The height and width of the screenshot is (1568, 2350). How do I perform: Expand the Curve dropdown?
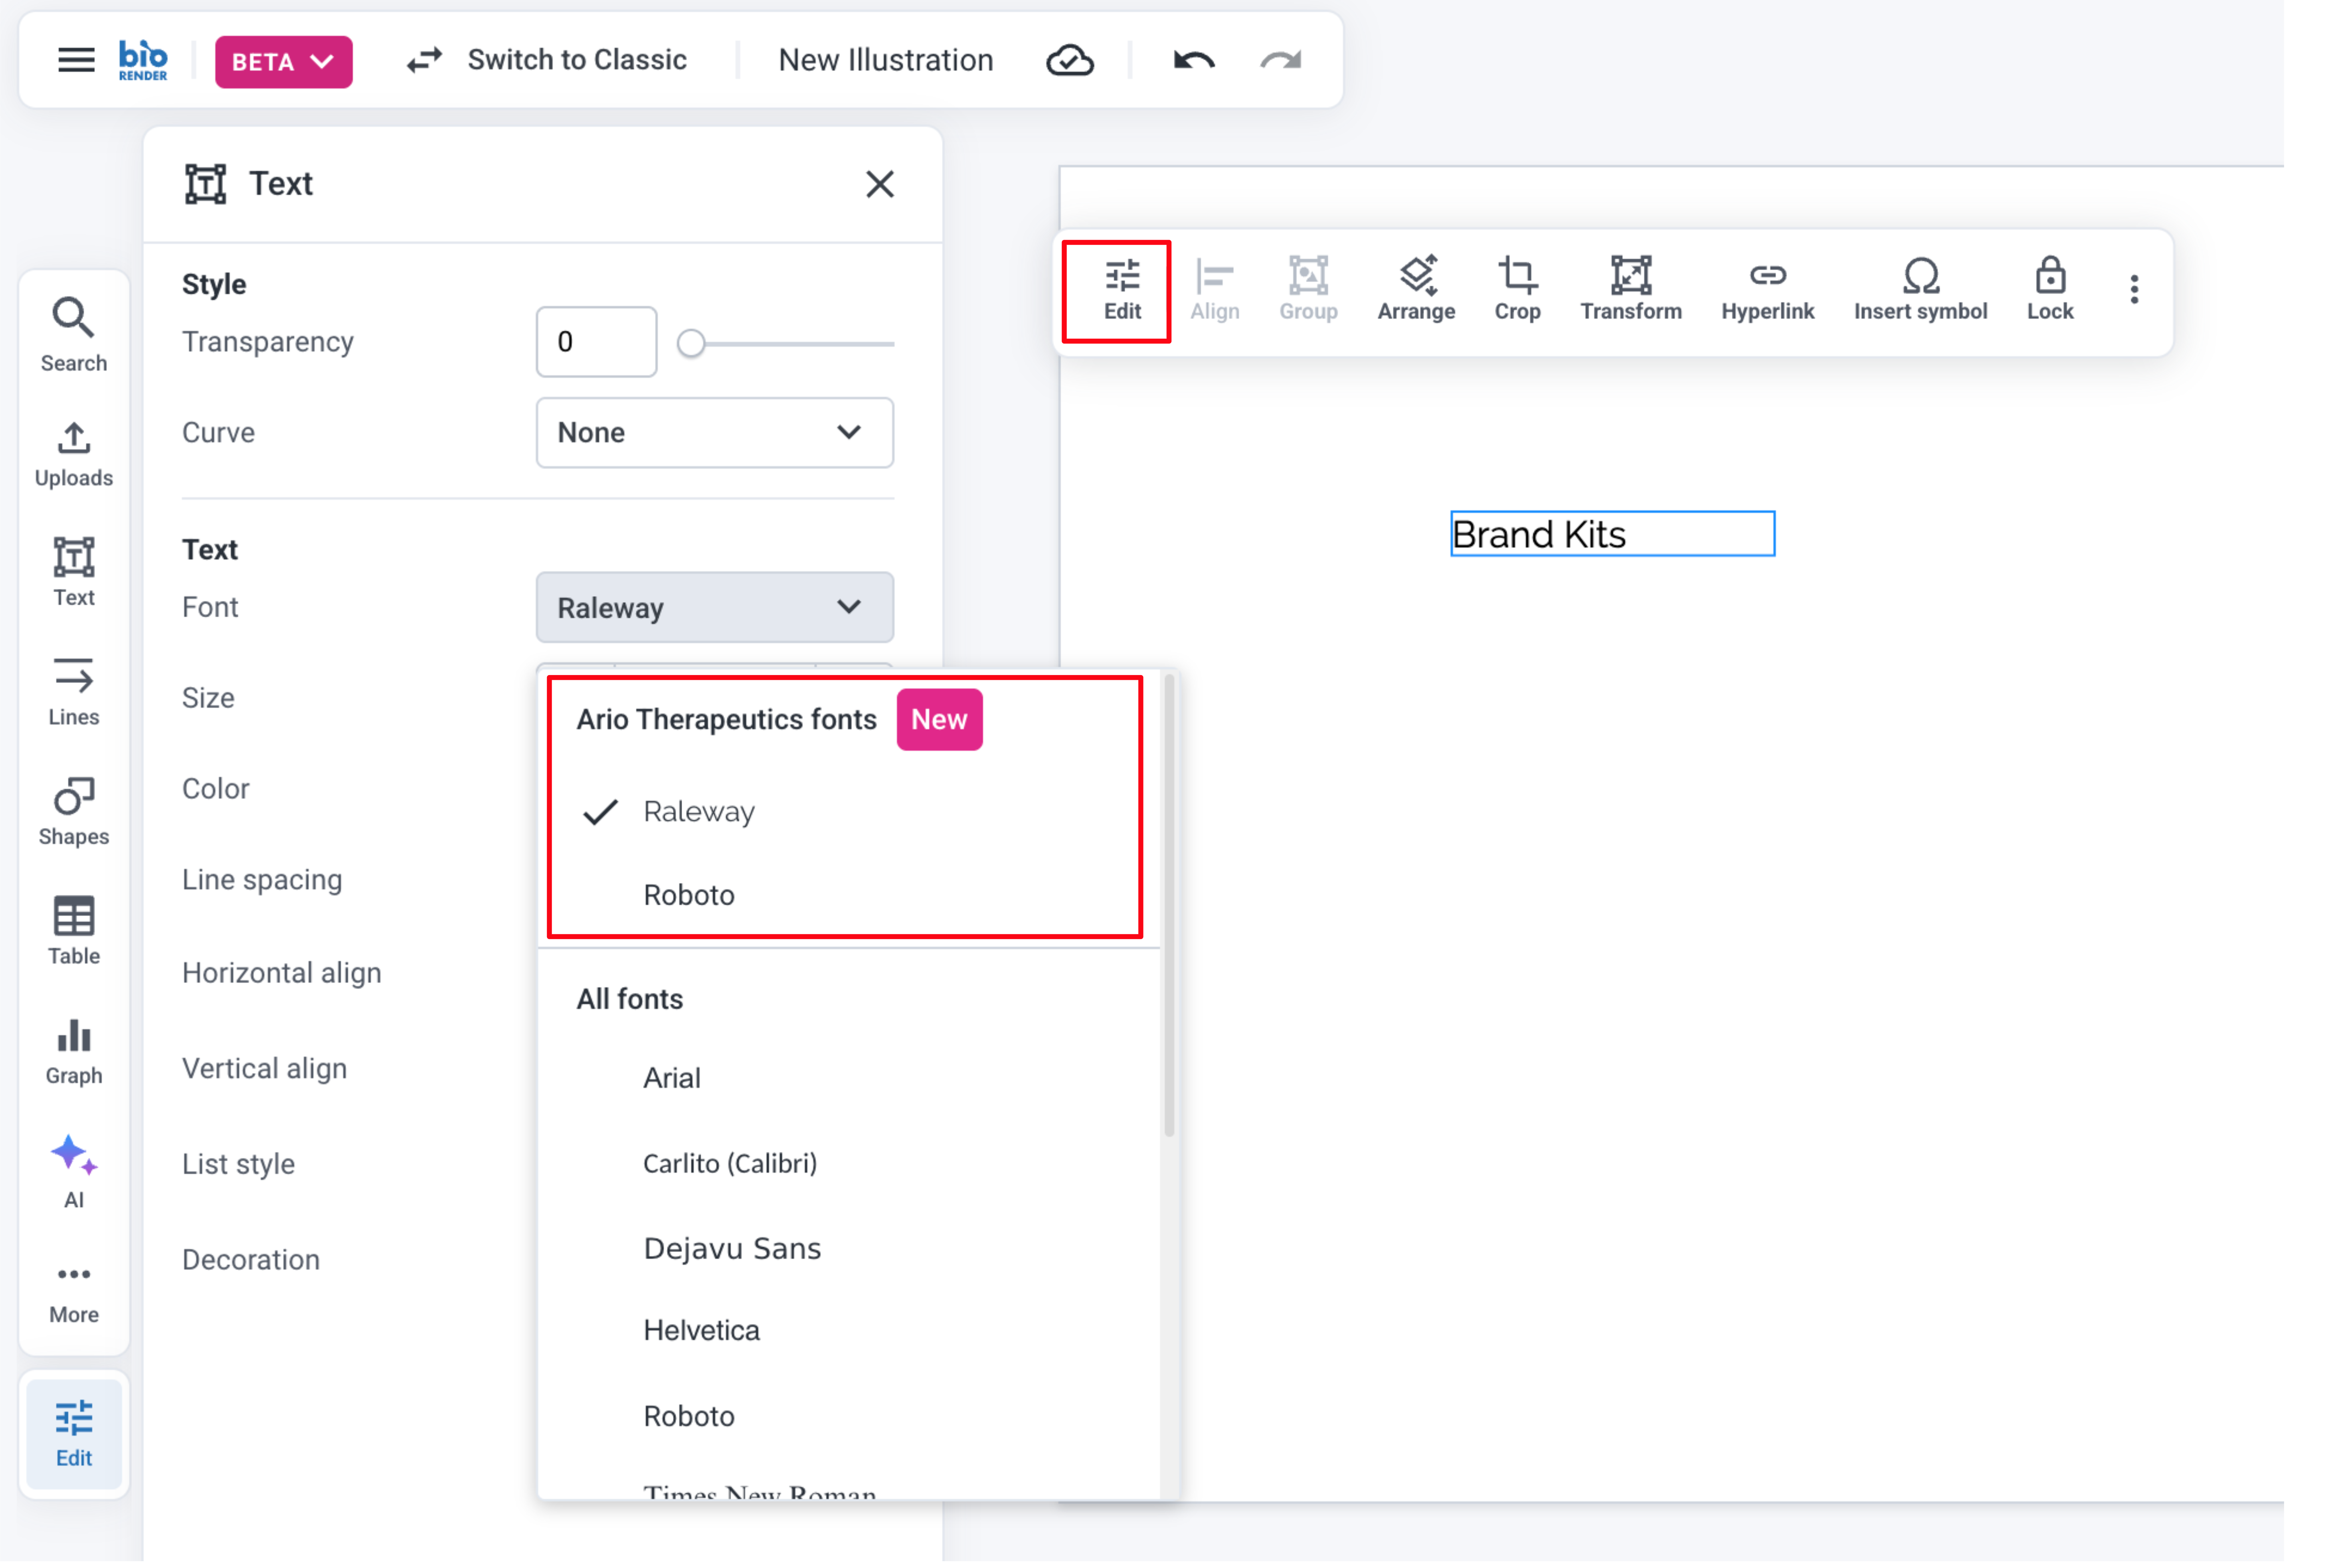[x=714, y=433]
